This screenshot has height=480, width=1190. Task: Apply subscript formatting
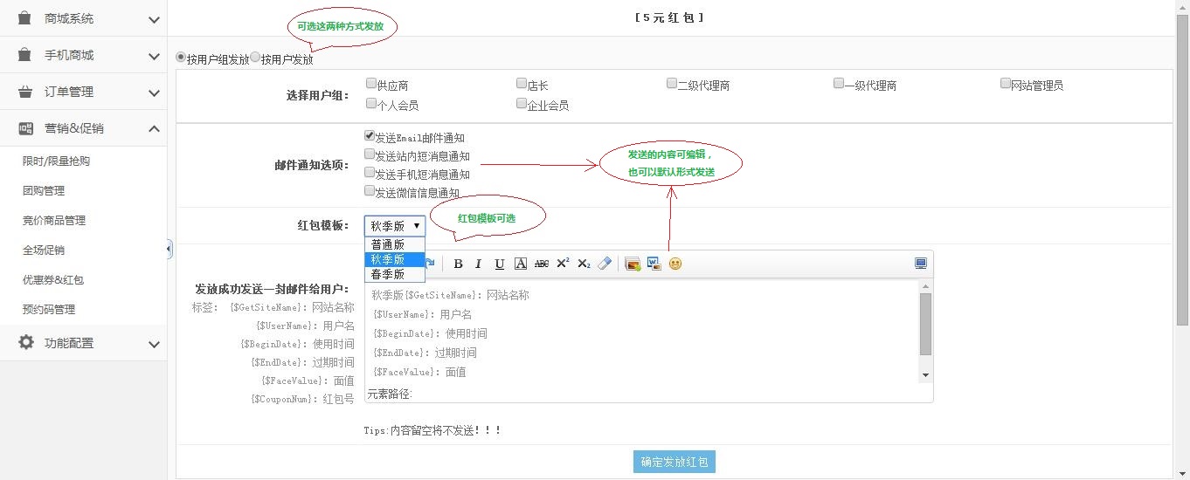(x=584, y=264)
